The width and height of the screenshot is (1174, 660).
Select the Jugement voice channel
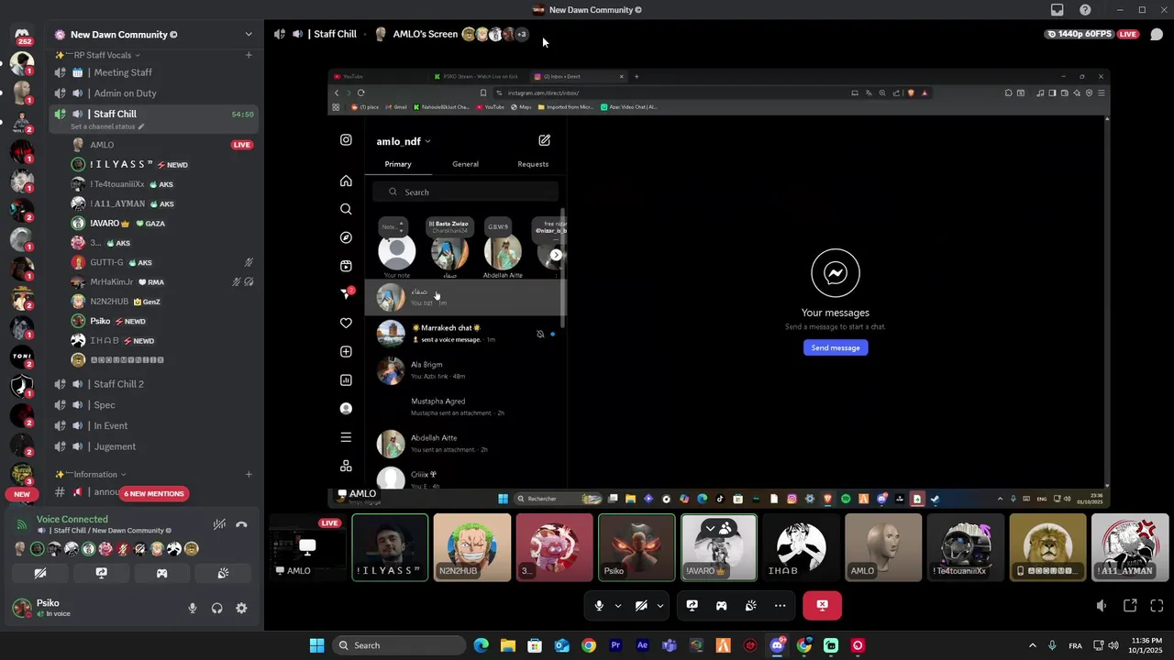152,446
